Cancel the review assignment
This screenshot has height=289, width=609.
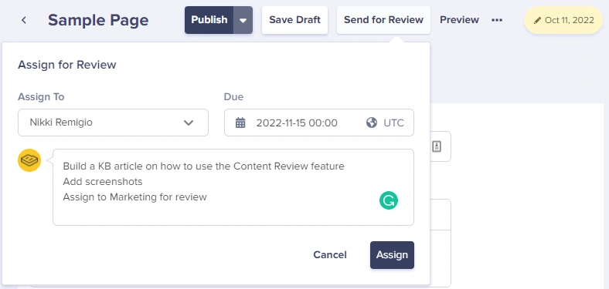tap(330, 255)
